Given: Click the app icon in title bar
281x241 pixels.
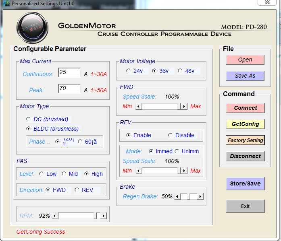Looking at the screenshot, I should (x=6, y=4).
